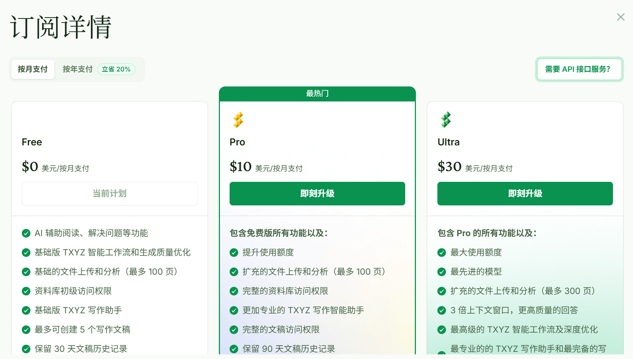This screenshot has height=359, width=633.
Task: Switch to 按年支付 billing
Action: click(x=77, y=69)
